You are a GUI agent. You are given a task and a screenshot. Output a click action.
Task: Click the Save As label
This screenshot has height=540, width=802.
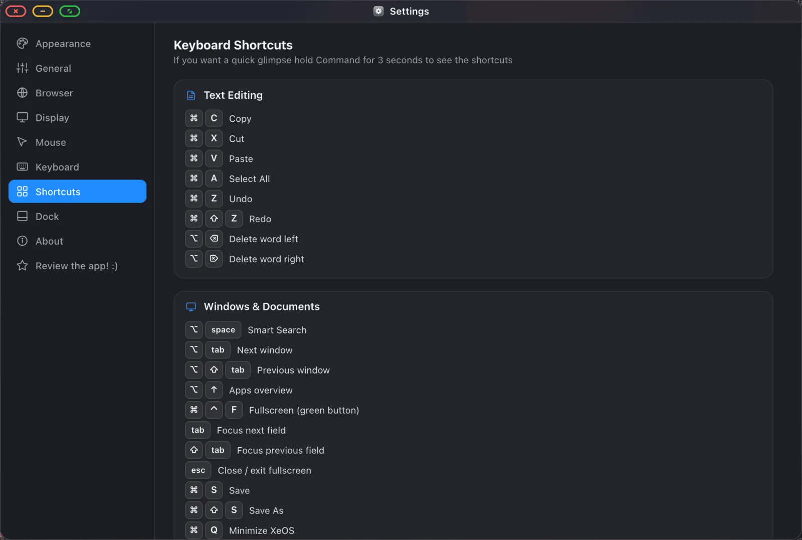click(266, 510)
